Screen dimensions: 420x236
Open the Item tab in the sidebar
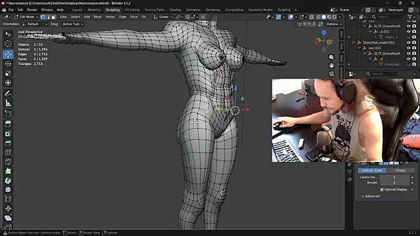coord(341,34)
